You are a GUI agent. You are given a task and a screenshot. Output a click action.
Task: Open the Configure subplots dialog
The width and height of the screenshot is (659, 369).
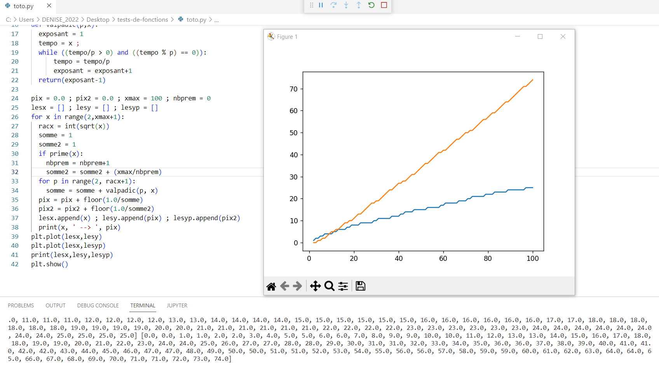(343, 286)
